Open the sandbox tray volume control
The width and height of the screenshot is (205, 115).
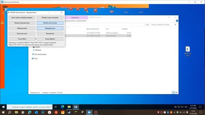click(182, 107)
